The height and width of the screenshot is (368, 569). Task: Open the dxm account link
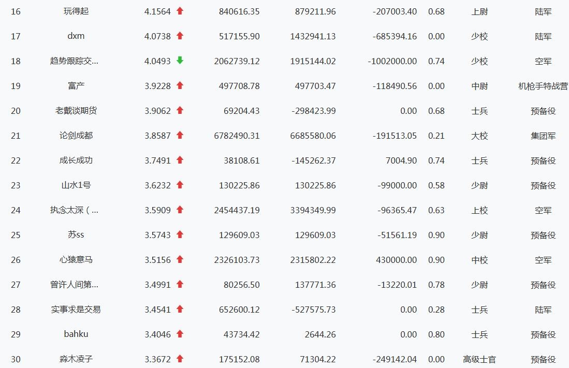[x=76, y=36]
